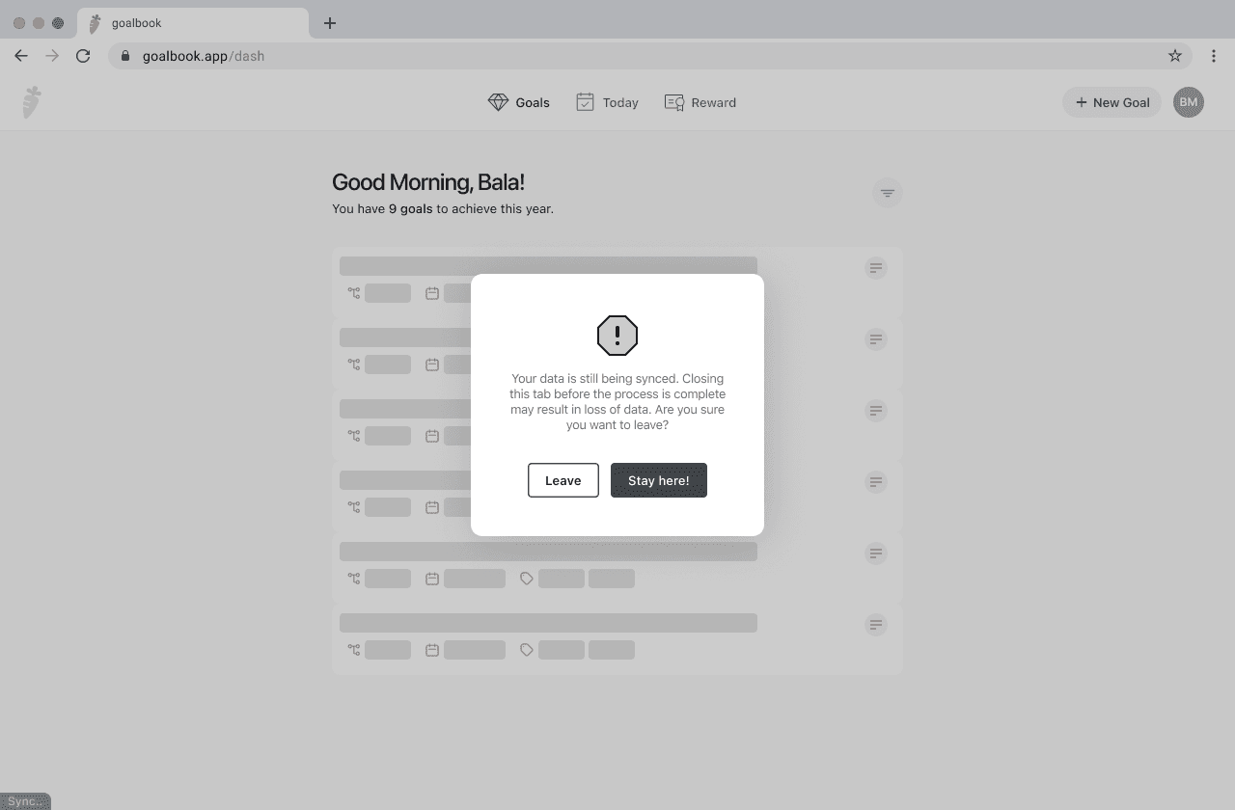
Task: Click the BM profile avatar
Action: tap(1189, 101)
